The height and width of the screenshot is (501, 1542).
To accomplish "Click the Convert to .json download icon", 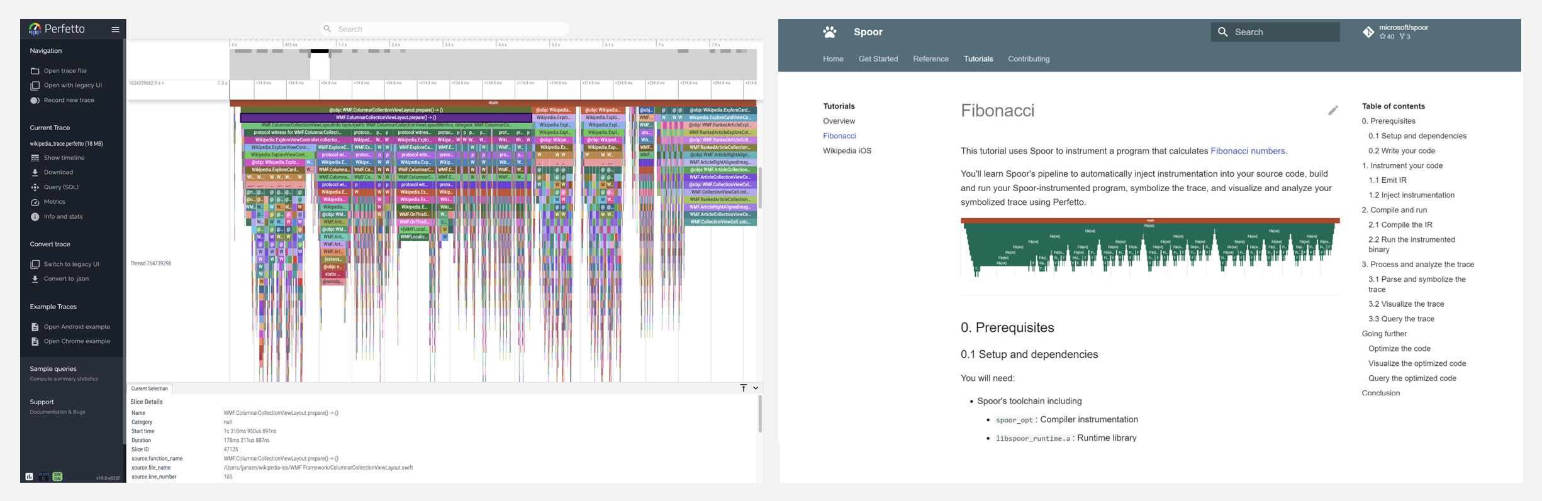I will click(35, 279).
